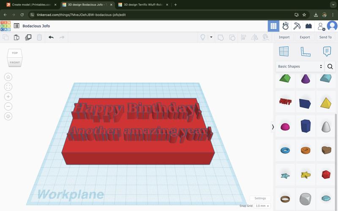Click the Send To button
The width and height of the screenshot is (338, 211).
click(325, 37)
